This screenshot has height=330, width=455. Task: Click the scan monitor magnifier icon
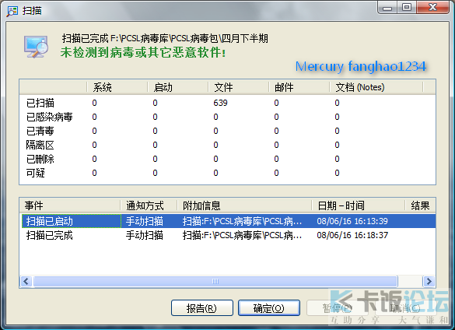pos(36,47)
